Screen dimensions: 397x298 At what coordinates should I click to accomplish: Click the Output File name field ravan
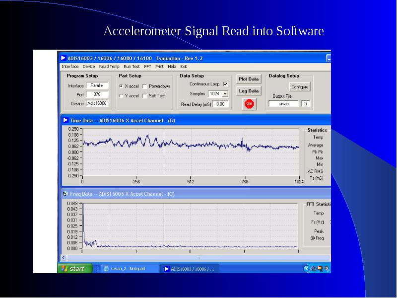[x=283, y=104]
